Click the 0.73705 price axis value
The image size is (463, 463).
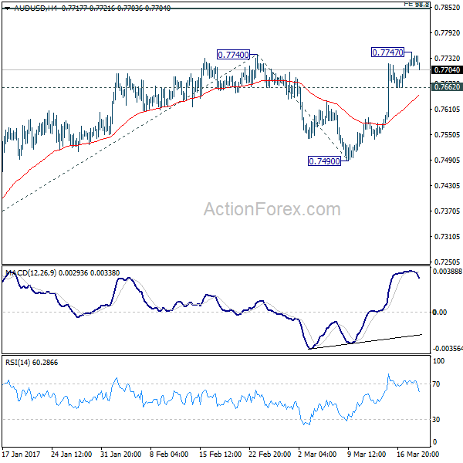(447, 211)
